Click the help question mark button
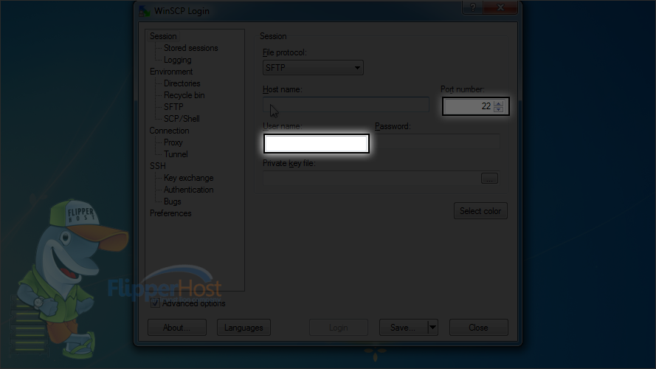656x369 pixels. click(x=473, y=7)
